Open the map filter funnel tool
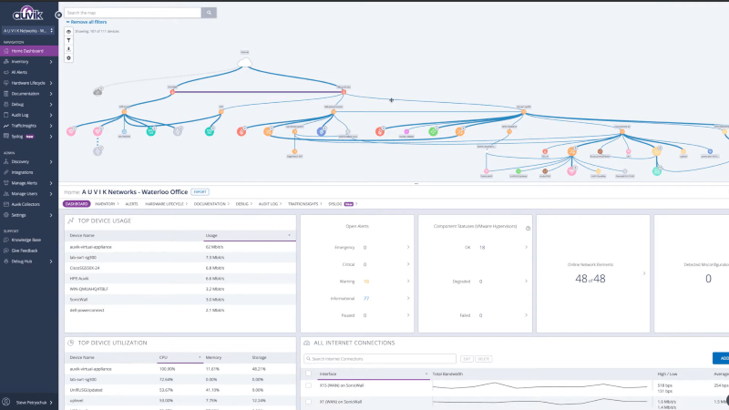729x410 pixels. point(69,40)
